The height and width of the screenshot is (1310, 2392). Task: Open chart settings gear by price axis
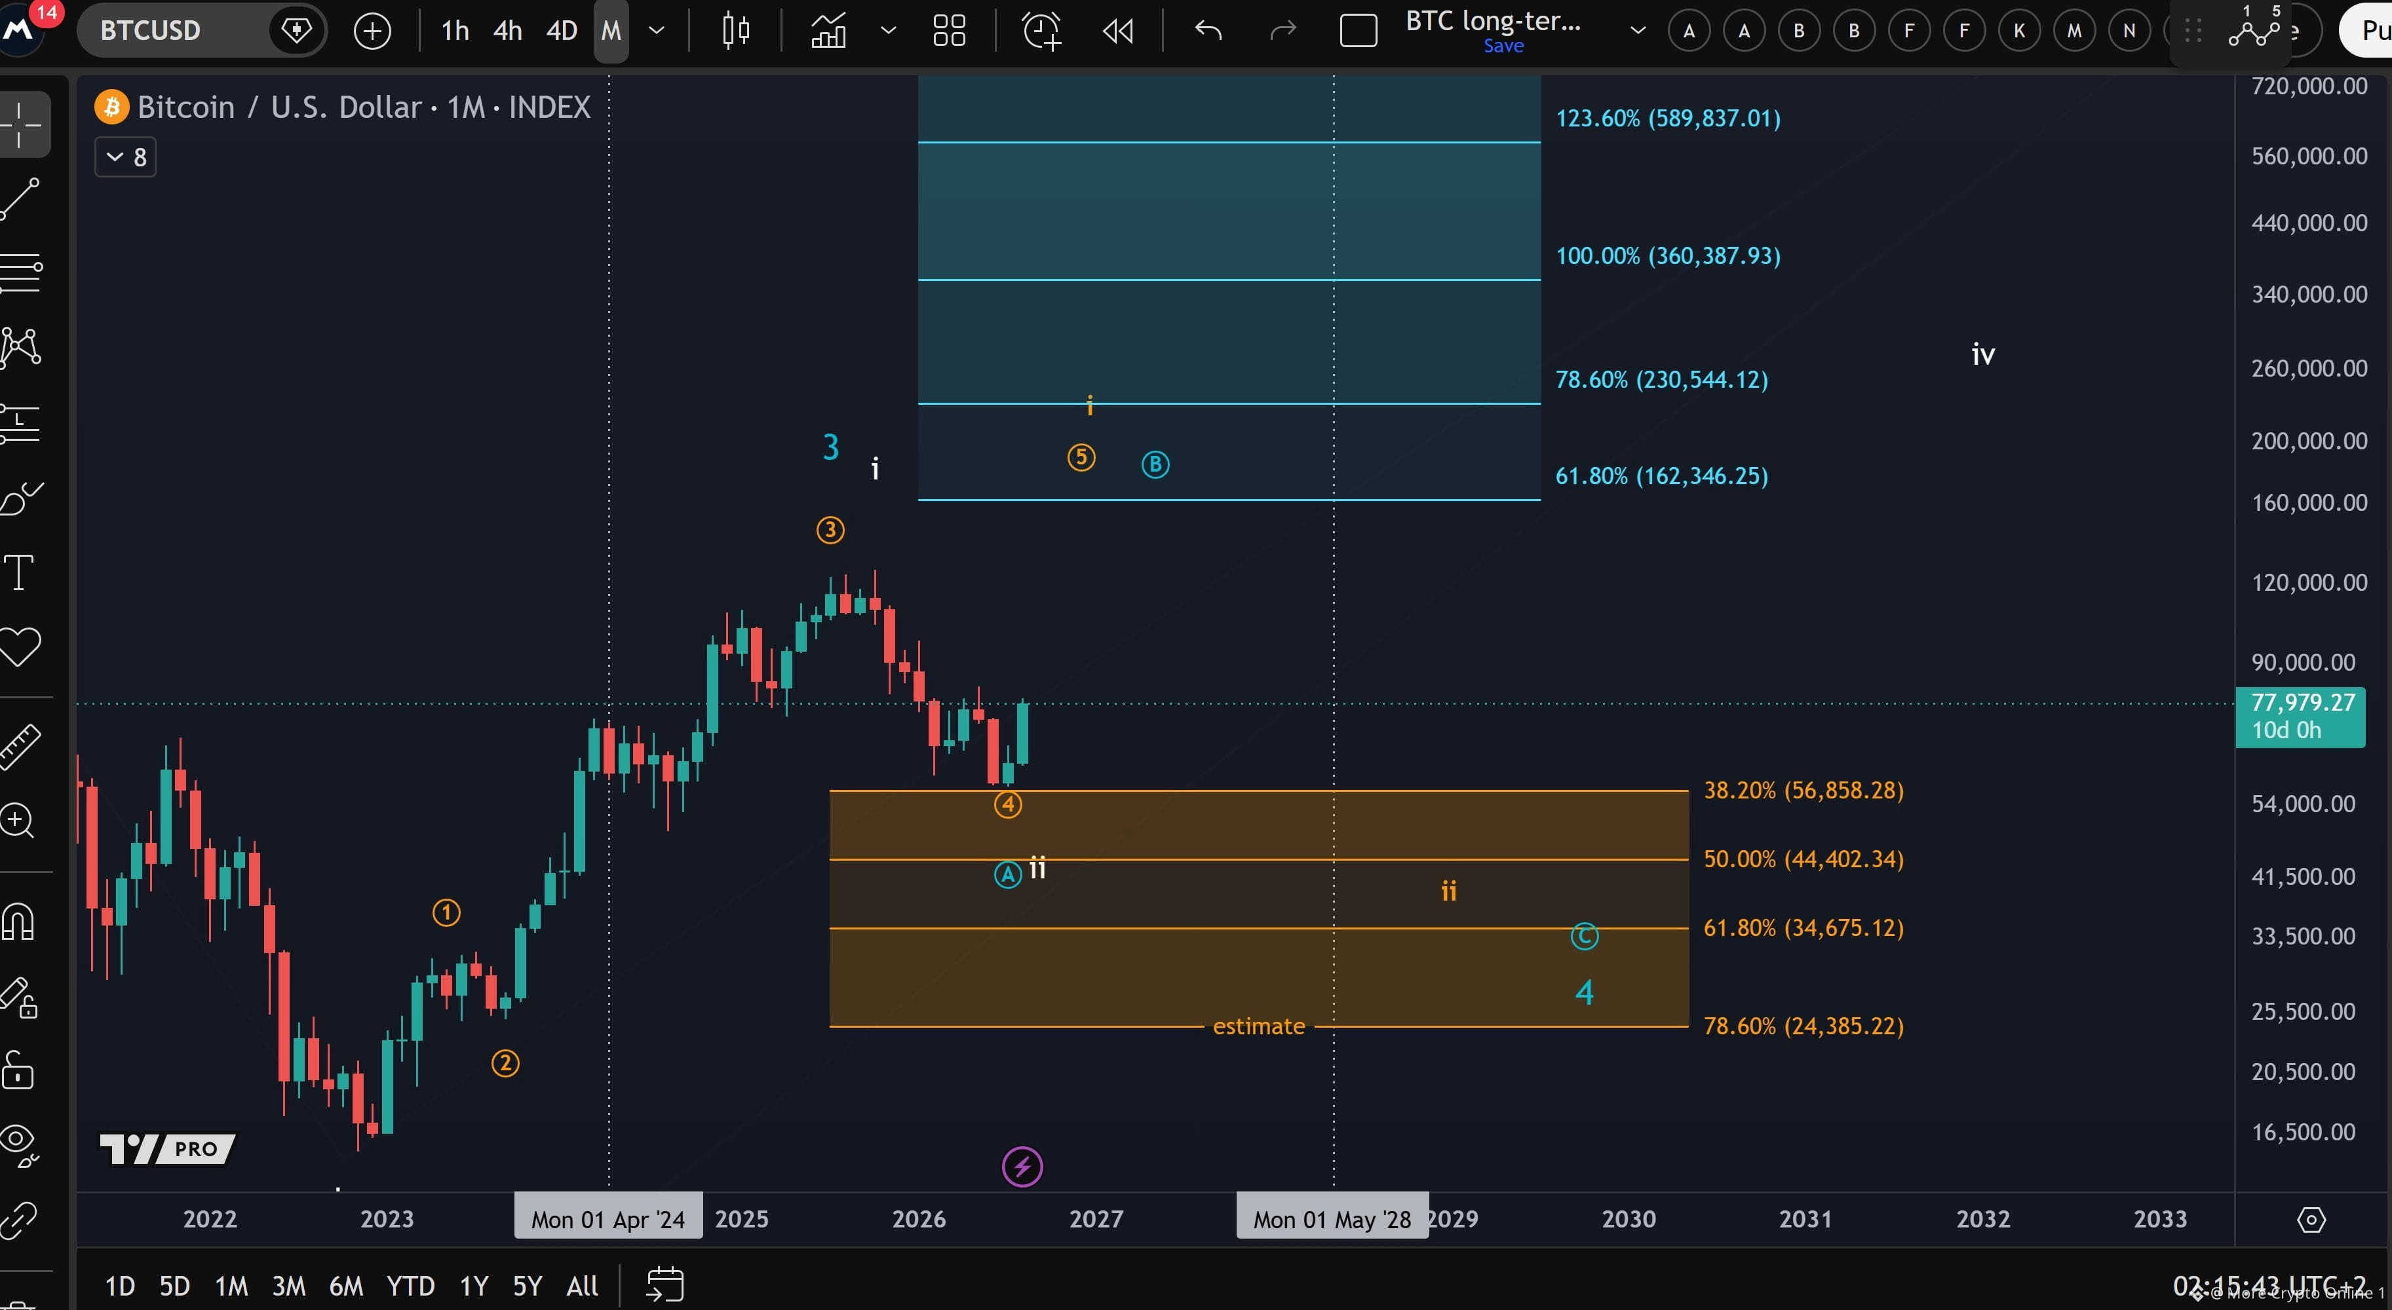pyautogui.click(x=2311, y=1219)
